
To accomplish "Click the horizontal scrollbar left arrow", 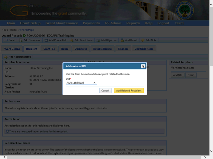I will tap(4, 157).
